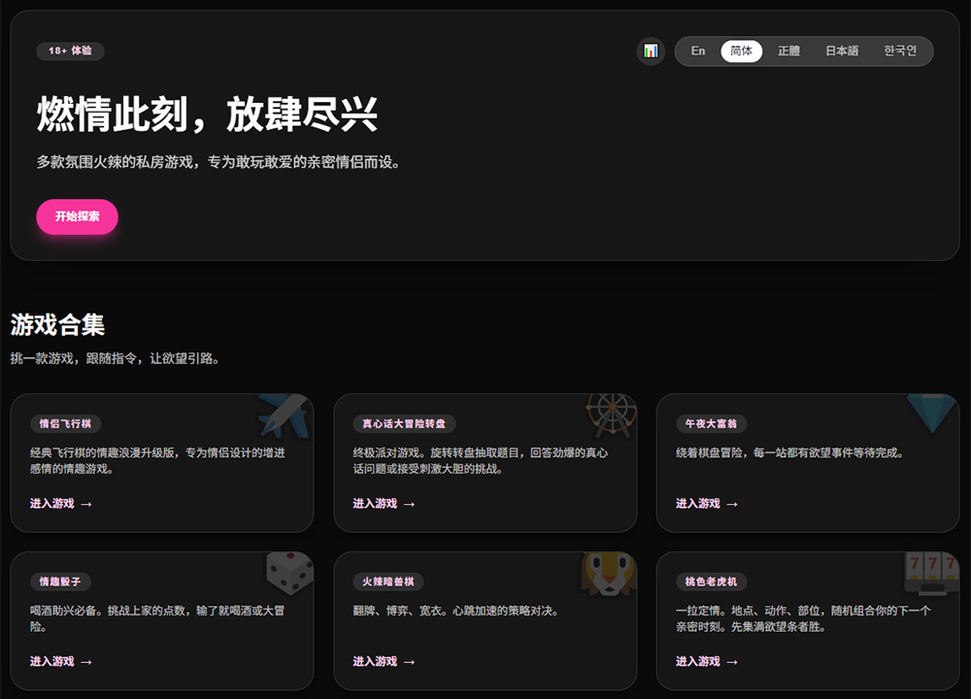Open 进入游戏 link for 情侣飞行棋
Screen dimensions: 971x699
(x=61, y=503)
